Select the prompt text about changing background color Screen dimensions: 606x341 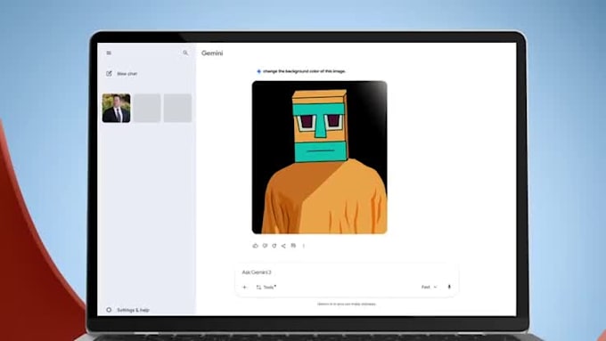(x=304, y=71)
